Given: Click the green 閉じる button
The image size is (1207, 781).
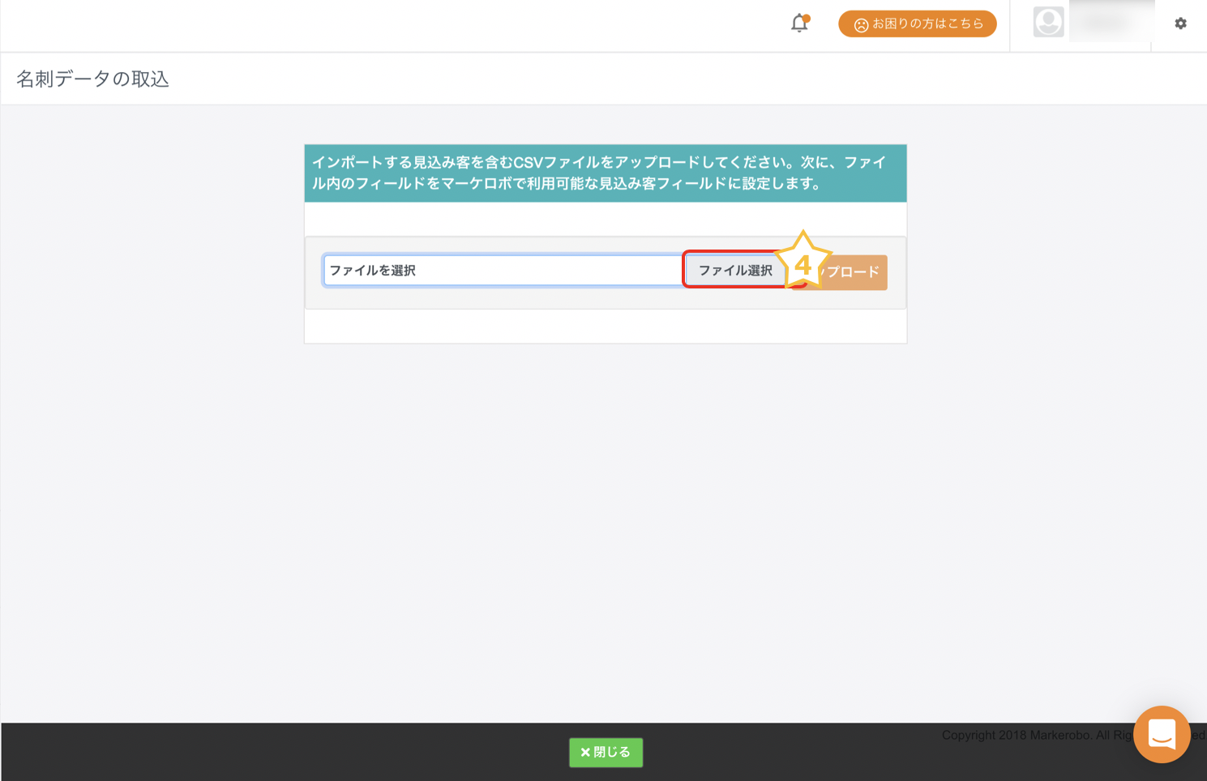Looking at the screenshot, I should click(x=606, y=753).
